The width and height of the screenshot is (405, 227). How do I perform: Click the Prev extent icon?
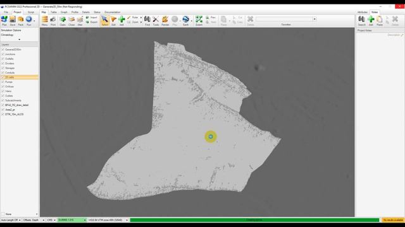[211, 18]
